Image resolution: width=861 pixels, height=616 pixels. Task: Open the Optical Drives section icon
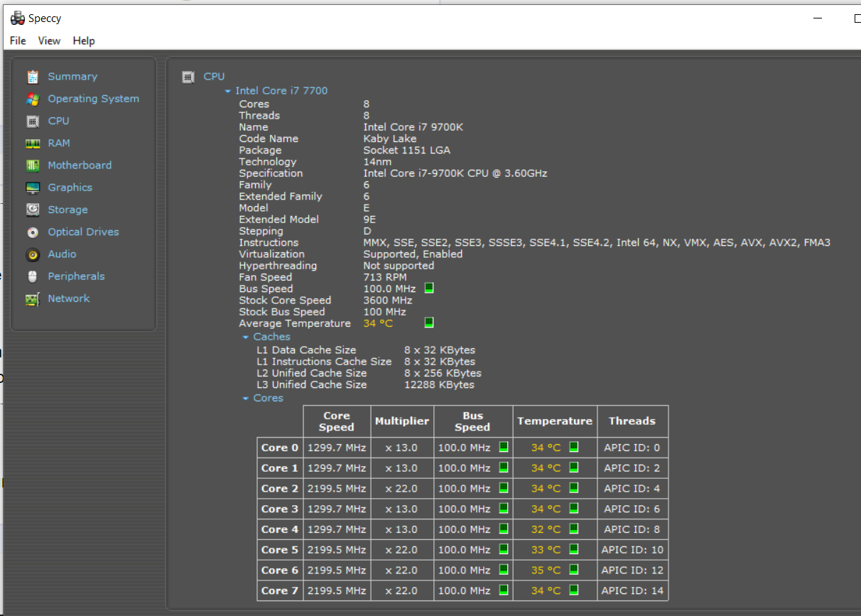[x=33, y=232]
